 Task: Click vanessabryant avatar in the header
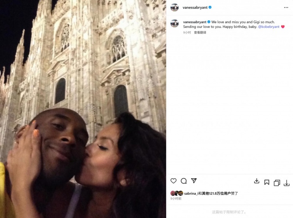(175, 7)
